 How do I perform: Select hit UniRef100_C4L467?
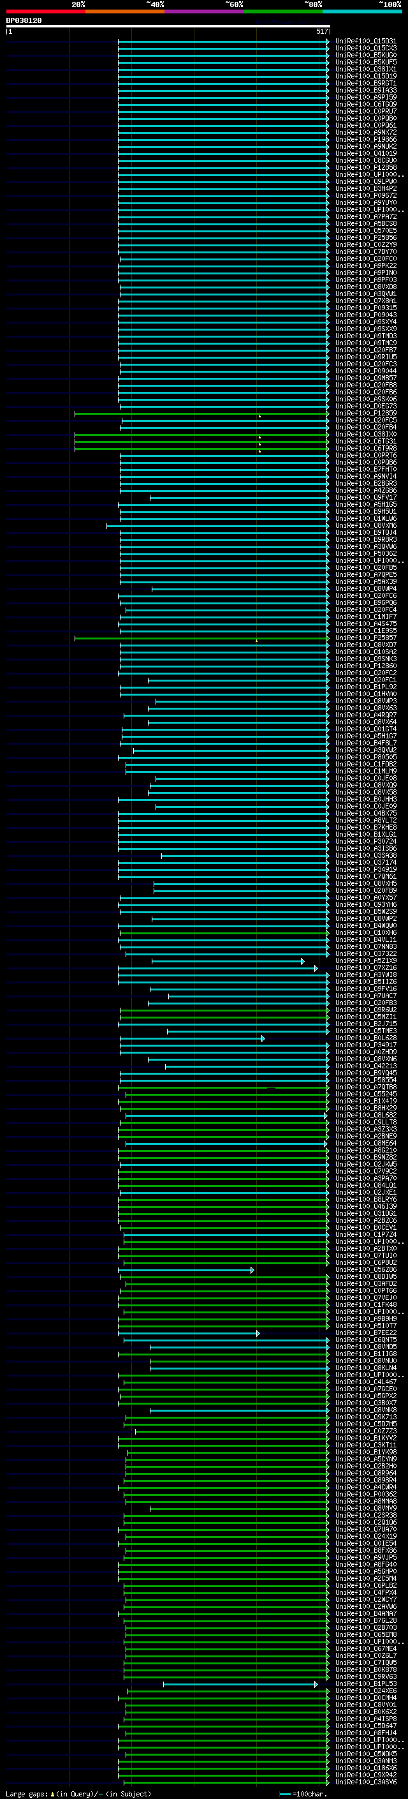coord(366,1382)
